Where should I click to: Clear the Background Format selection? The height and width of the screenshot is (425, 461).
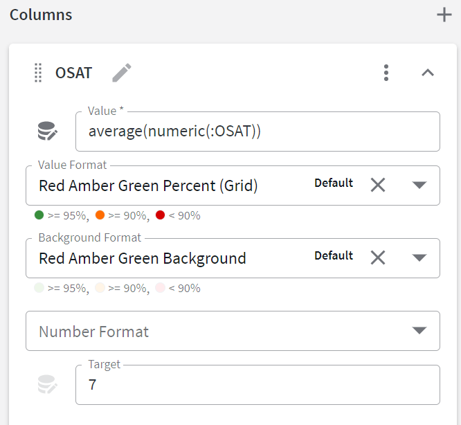tap(378, 257)
